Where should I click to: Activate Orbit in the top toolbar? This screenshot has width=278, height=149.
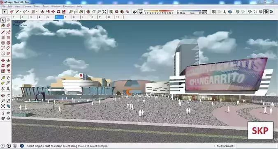tap(88, 11)
